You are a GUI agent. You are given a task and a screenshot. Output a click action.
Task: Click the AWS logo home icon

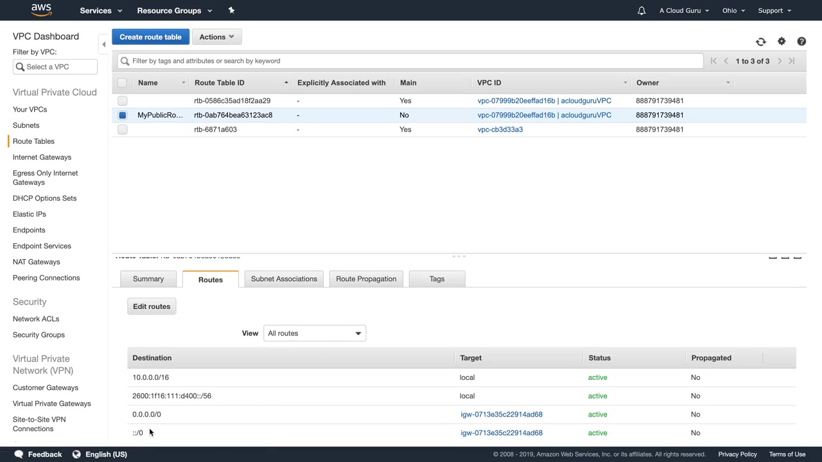pos(41,10)
